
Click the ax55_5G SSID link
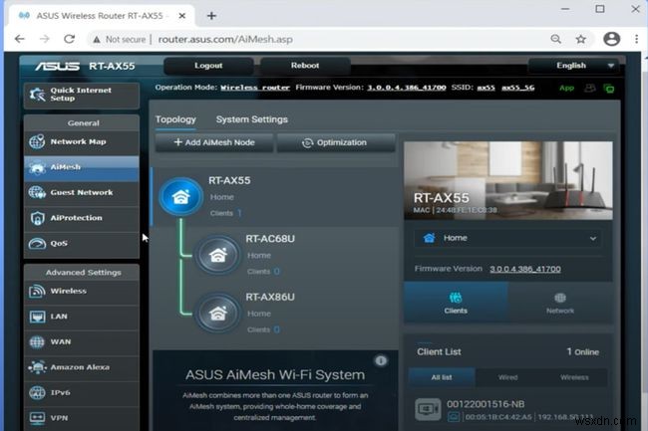click(x=517, y=88)
